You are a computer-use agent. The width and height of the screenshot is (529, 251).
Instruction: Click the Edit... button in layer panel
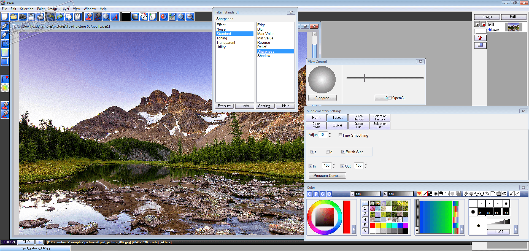pos(514,17)
